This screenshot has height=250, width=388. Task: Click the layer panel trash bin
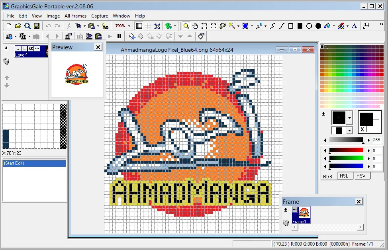click(6, 61)
